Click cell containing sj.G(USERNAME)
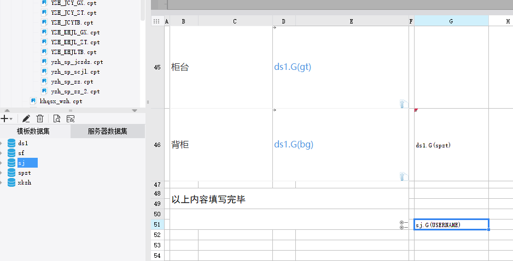 451,224
